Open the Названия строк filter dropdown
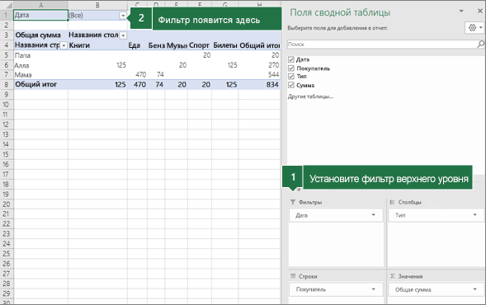 (x=64, y=45)
